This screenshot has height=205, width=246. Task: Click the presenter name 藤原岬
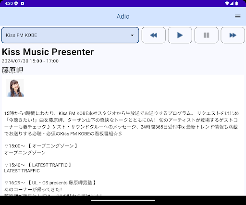[12, 70]
